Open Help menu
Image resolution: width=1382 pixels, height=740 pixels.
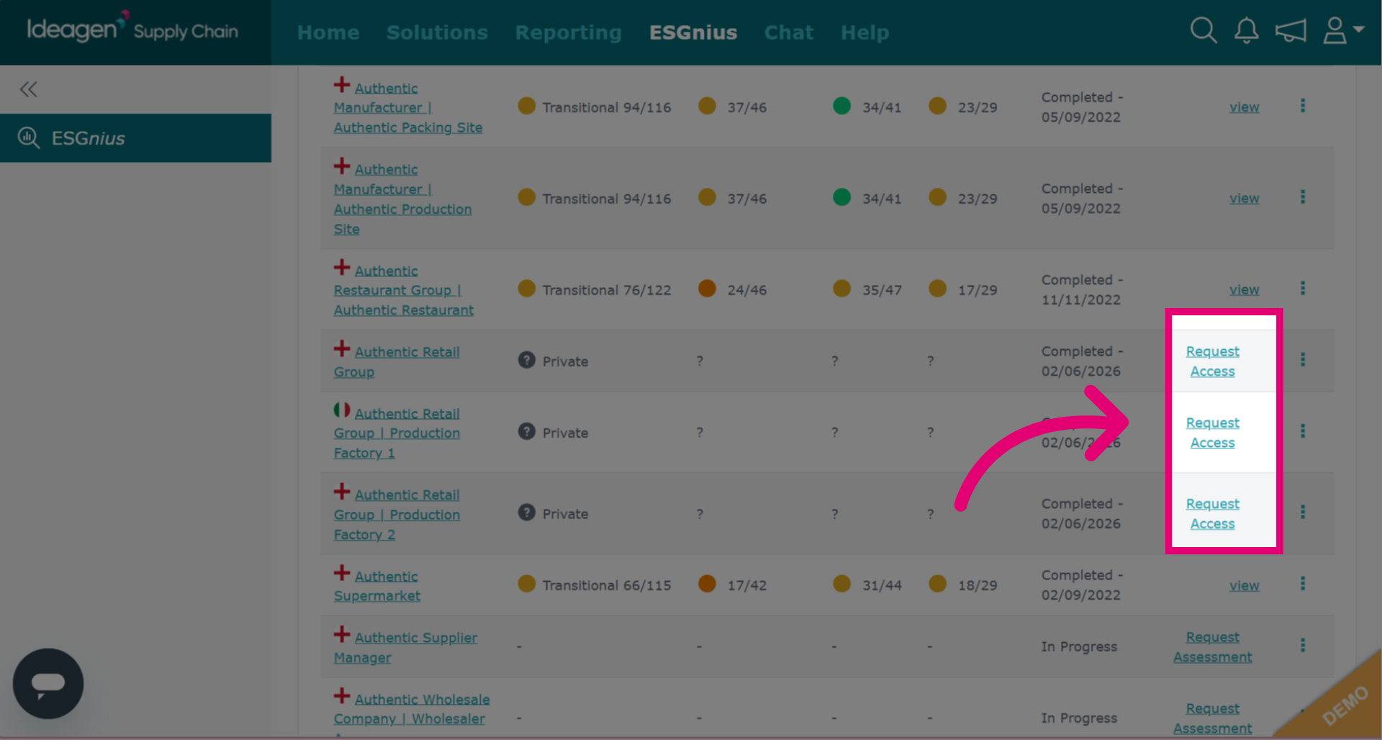(x=864, y=32)
